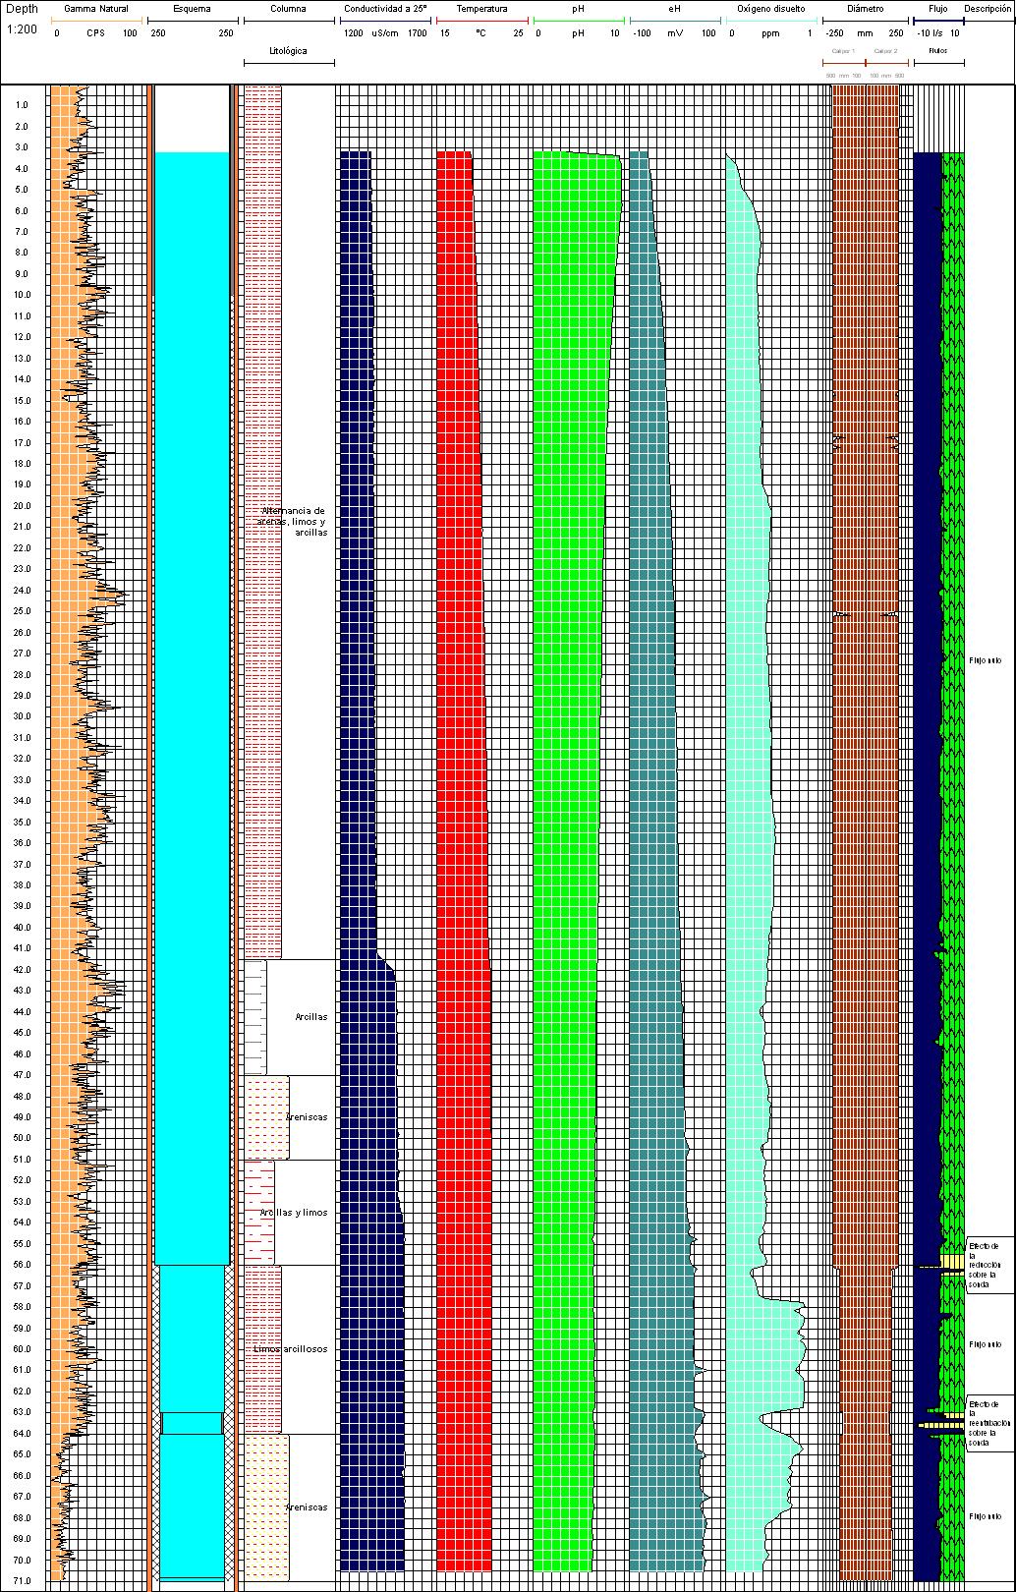This screenshot has height=1592, width=1016.
Task: Click 'Flujo nulo' description near depth 60
Action: pyautogui.click(x=985, y=1344)
